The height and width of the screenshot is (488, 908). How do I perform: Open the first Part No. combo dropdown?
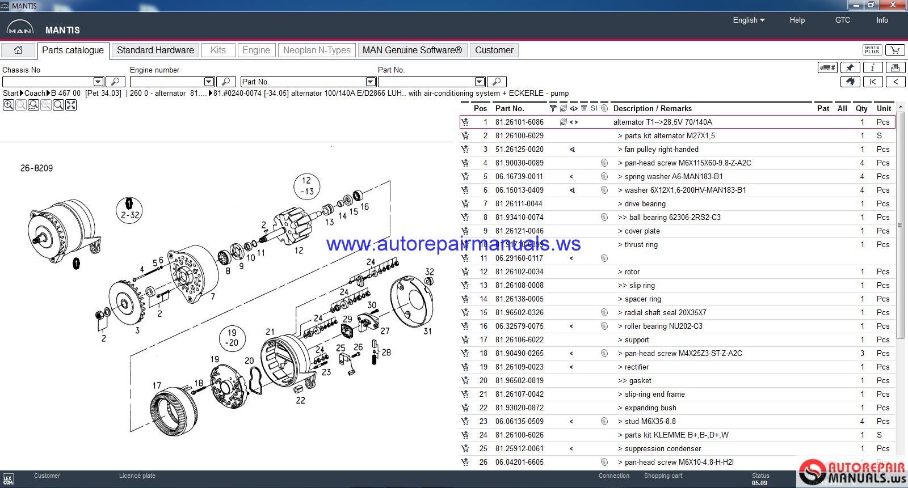coord(371,82)
